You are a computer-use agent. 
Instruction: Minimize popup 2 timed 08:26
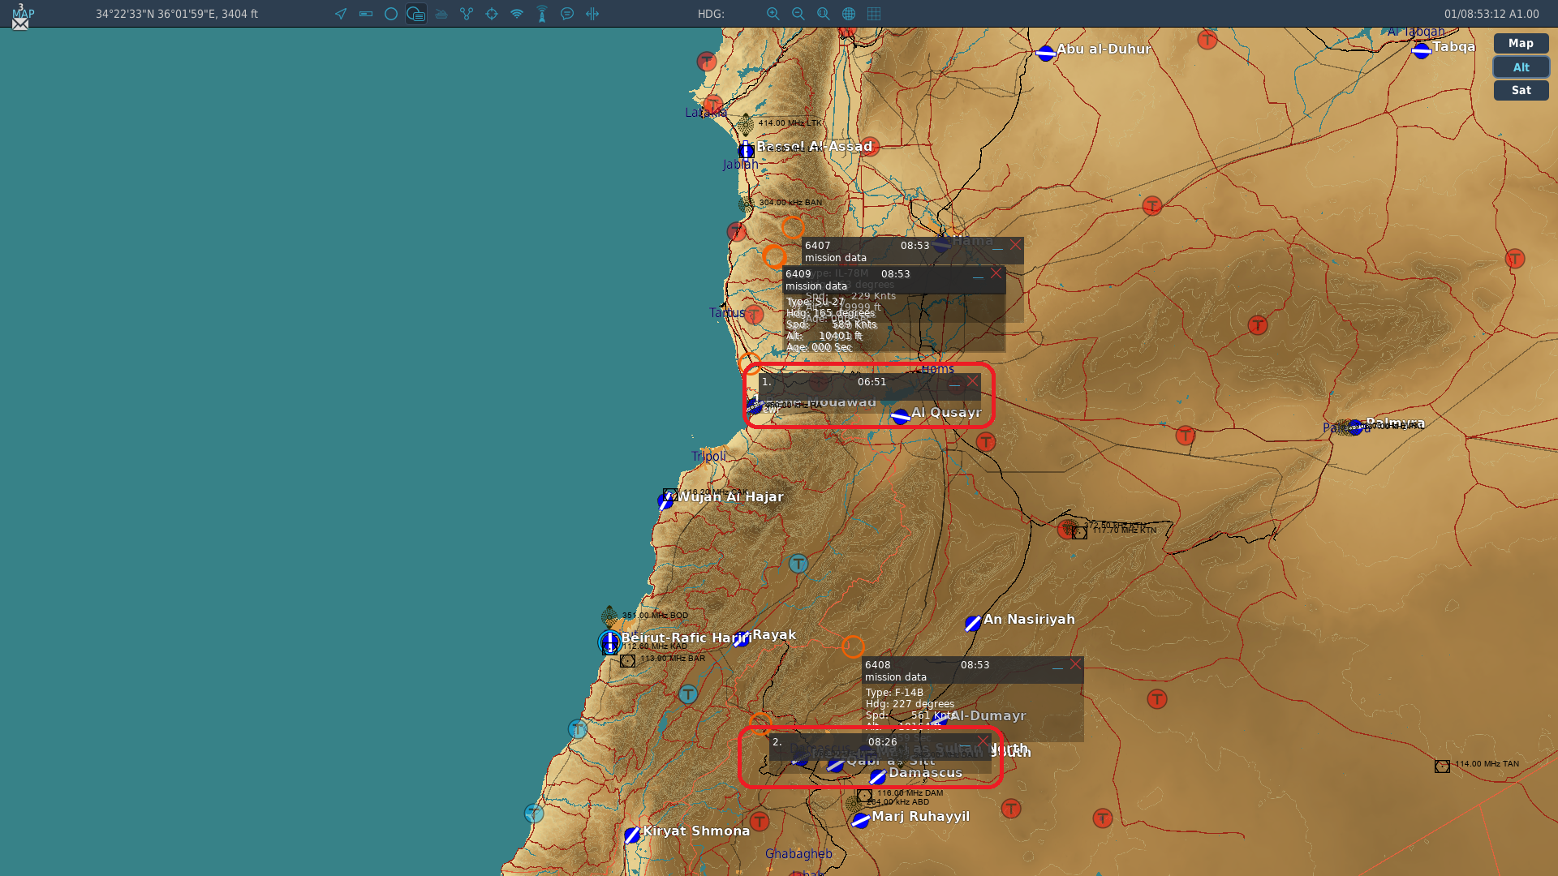pos(965,742)
